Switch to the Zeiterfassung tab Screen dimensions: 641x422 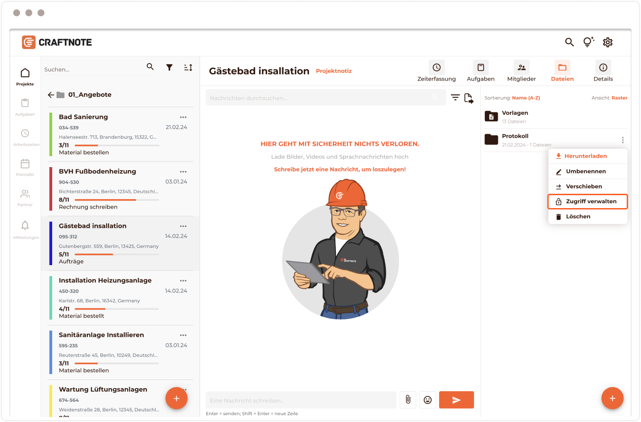click(436, 72)
